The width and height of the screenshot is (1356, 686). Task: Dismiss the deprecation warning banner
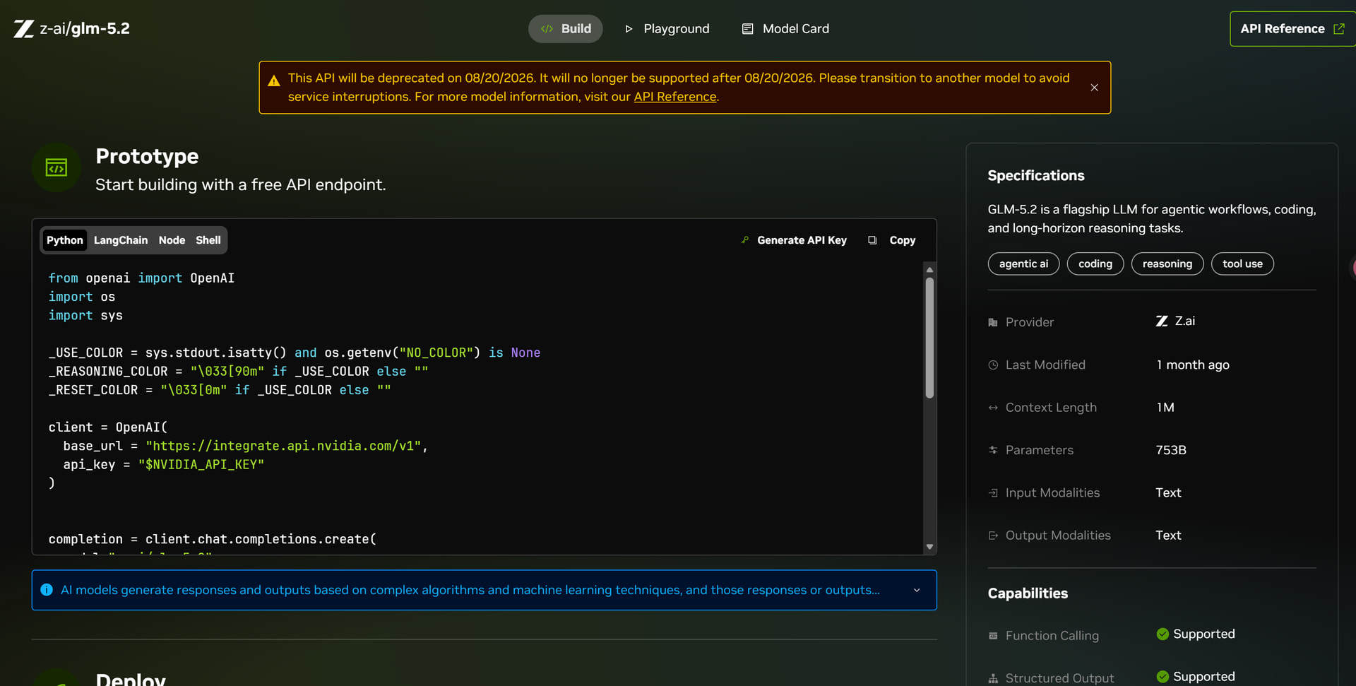click(1094, 88)
